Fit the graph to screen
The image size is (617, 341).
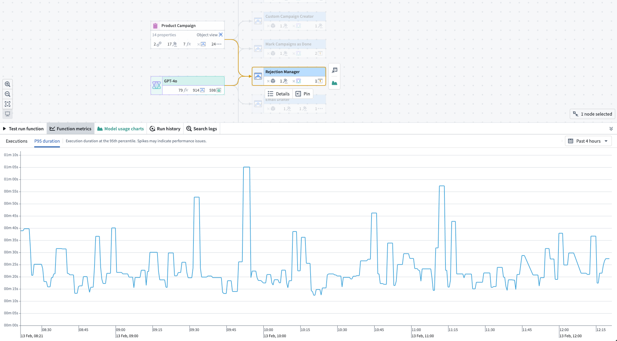point(7,104)
